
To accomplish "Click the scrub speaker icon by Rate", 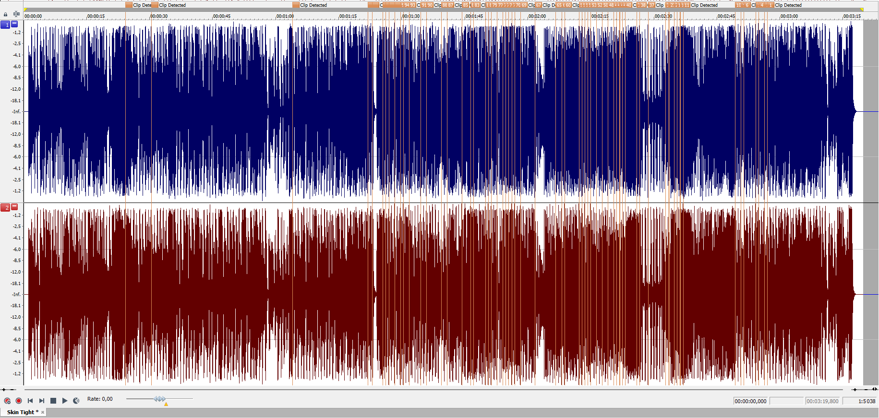I will 76,401.
